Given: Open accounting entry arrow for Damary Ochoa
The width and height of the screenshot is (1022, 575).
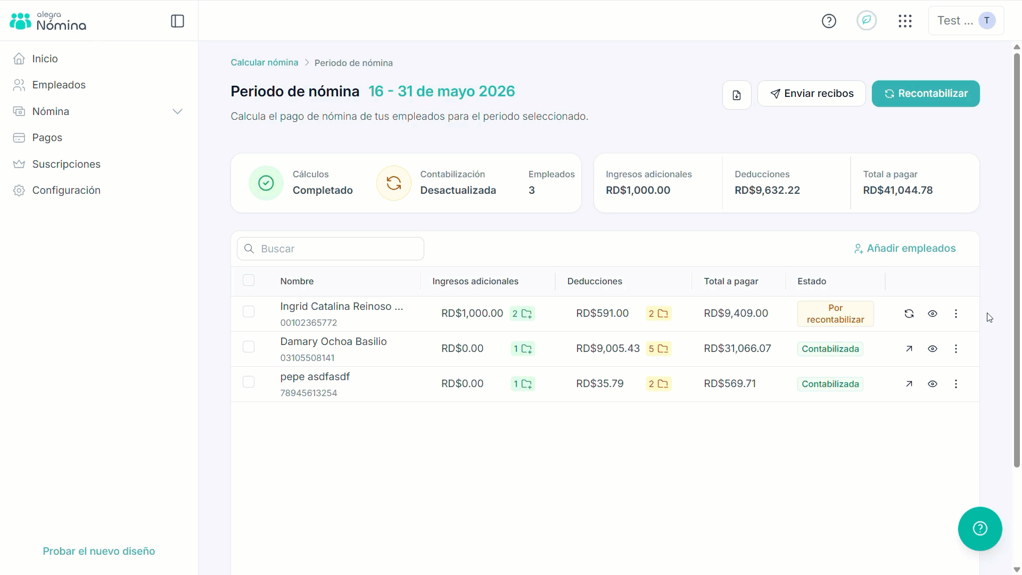Looking at the screenshot, I should coord(909,349).
